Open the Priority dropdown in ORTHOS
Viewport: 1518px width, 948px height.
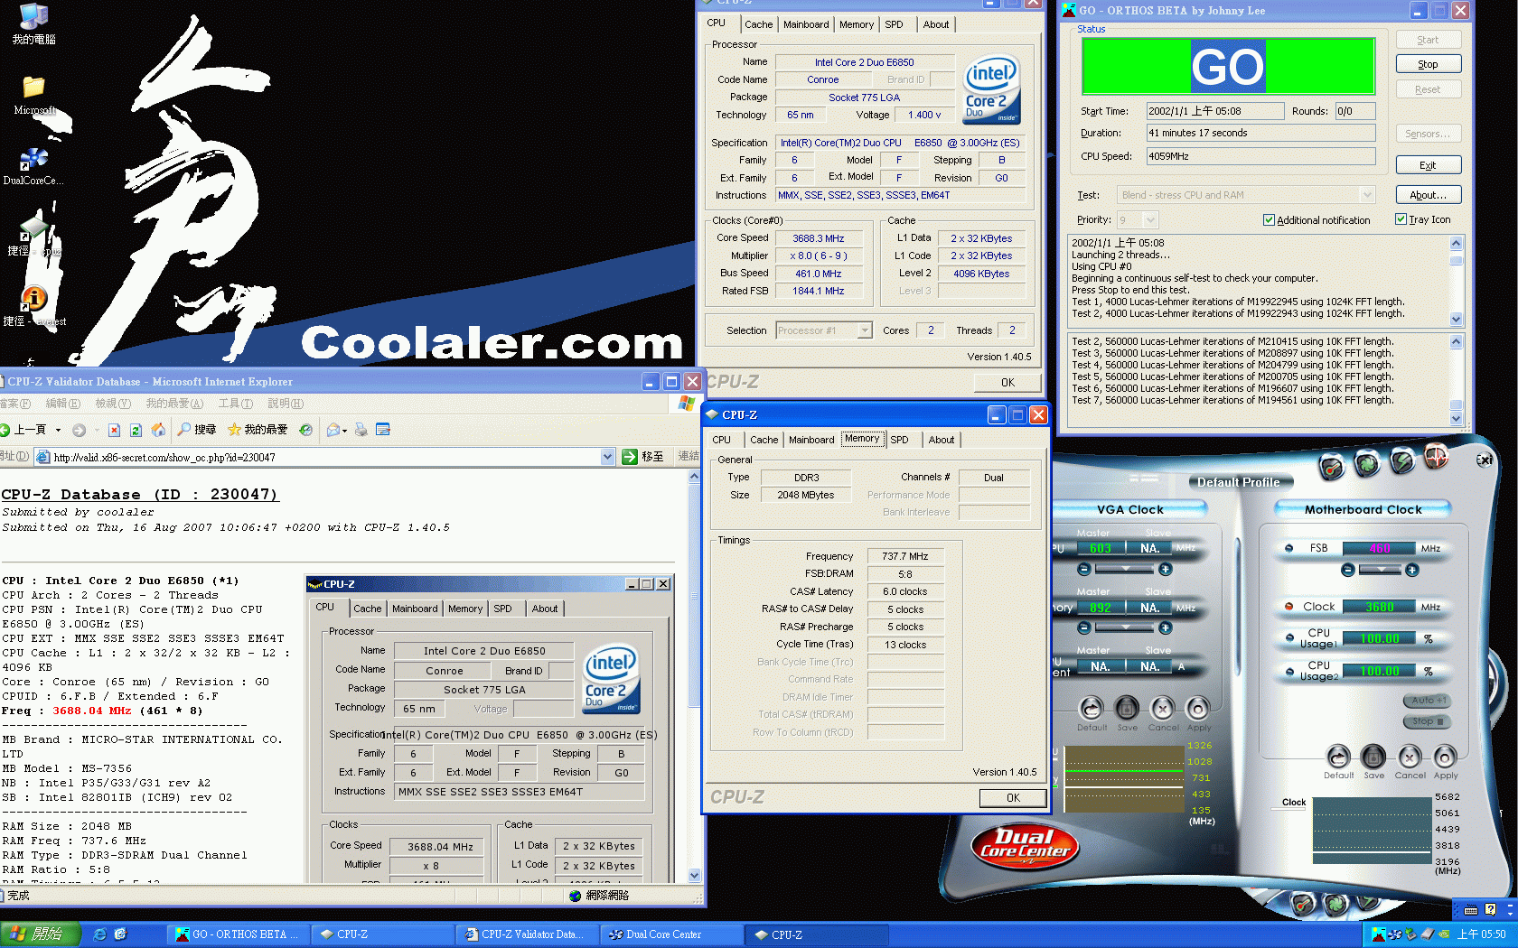(1150, 220)
